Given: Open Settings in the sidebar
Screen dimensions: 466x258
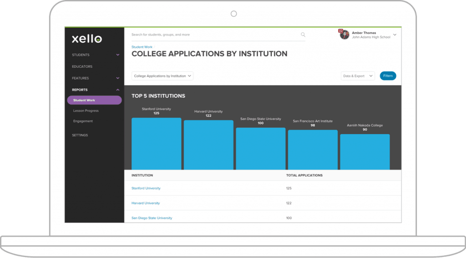Looking at the screenshot, I should pos(80,135).
